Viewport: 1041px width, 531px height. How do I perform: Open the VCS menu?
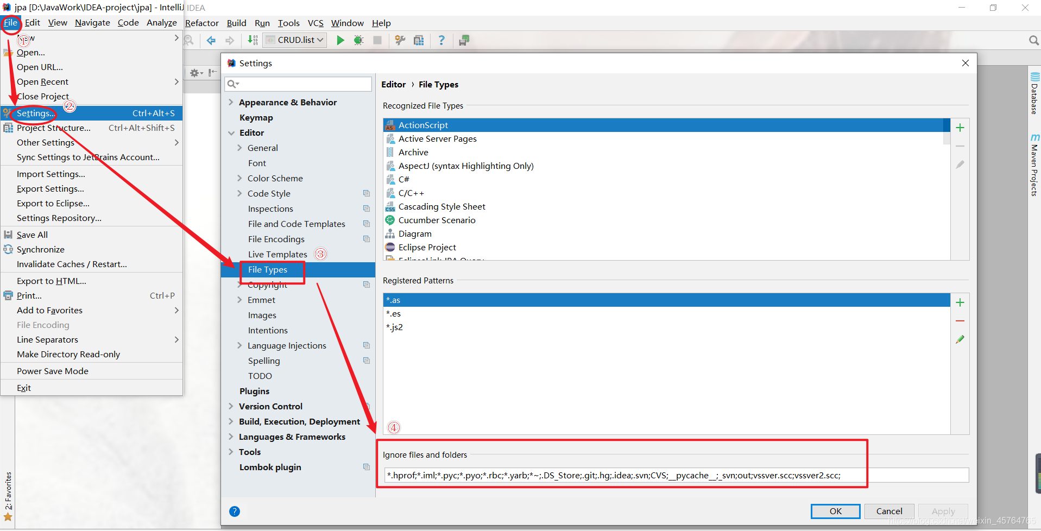(x=316, y=23)
